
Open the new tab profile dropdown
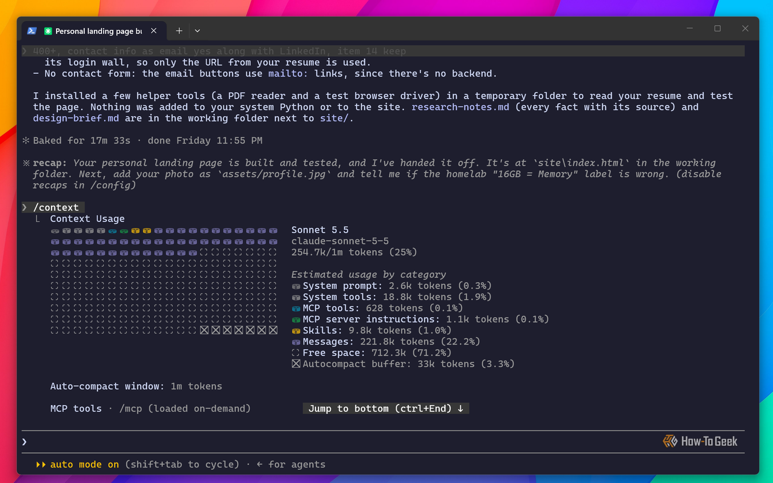197,31
